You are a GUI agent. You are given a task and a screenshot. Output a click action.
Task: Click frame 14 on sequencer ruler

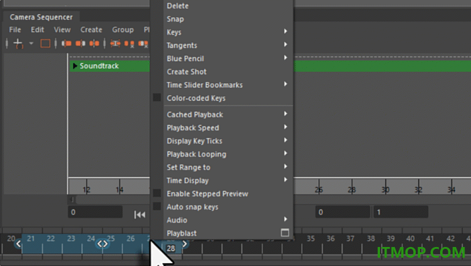click(x=120, y=189)
